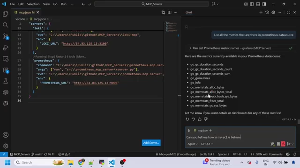This screenshot has width=300, height=168.
Task: Open the Selection menu
Action: tap(33, 4)
